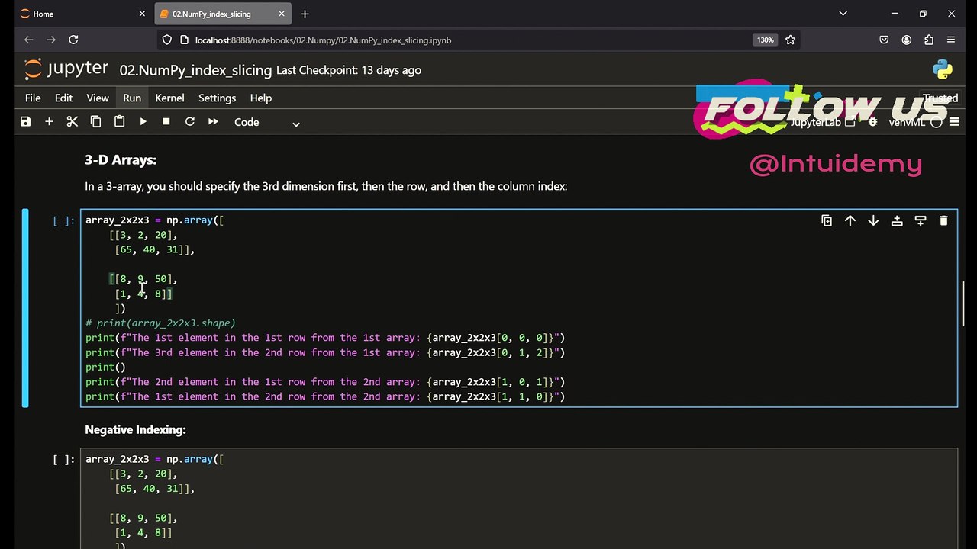Insert a cell below with the plus icon
This screenshot has height=549, width=977.
49,122
